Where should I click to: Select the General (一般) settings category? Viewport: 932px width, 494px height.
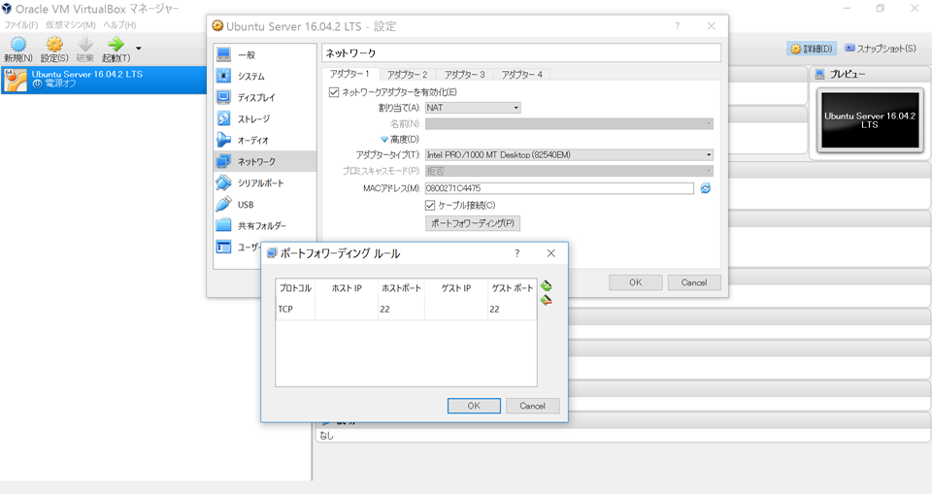click(x=264, y=54)
